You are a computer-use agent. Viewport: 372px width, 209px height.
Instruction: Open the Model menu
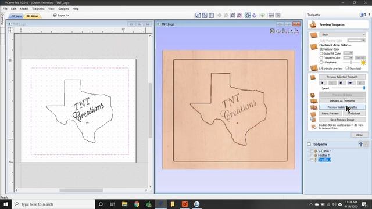coord(24,9)
